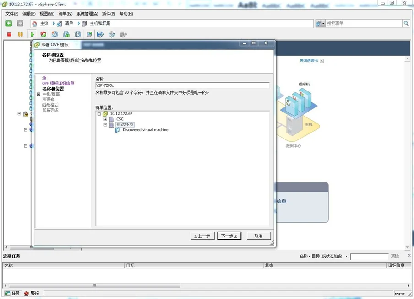This screenshot has height=299, width=414.
Task: Click the 清除 clear filter link
Action: tap(395, 256)
